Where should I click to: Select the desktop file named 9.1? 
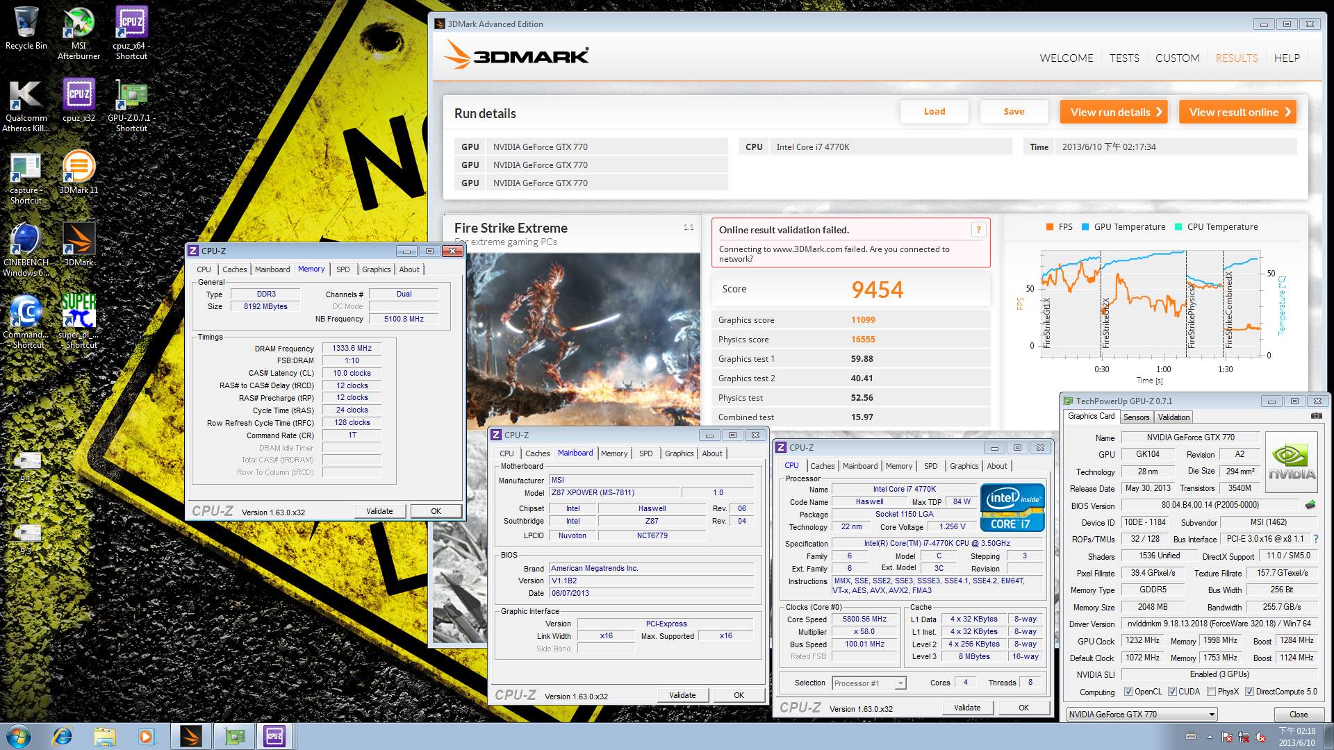(26, 467)
